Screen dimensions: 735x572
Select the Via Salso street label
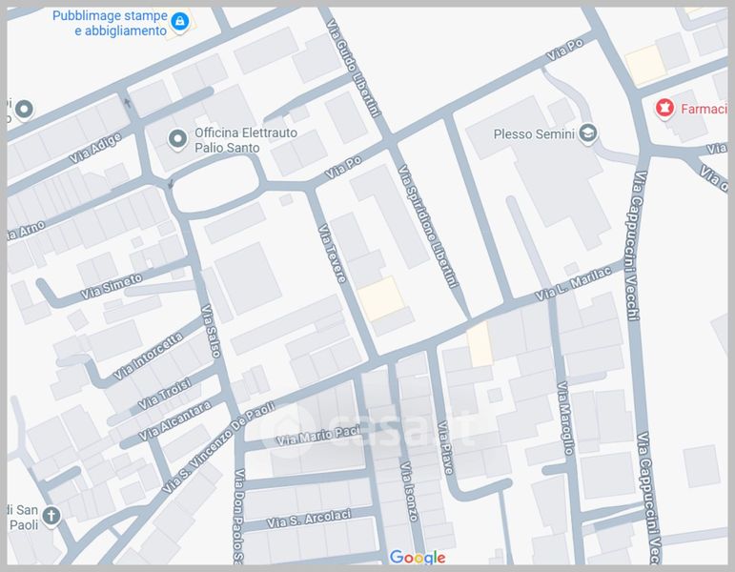coord(211,332)
